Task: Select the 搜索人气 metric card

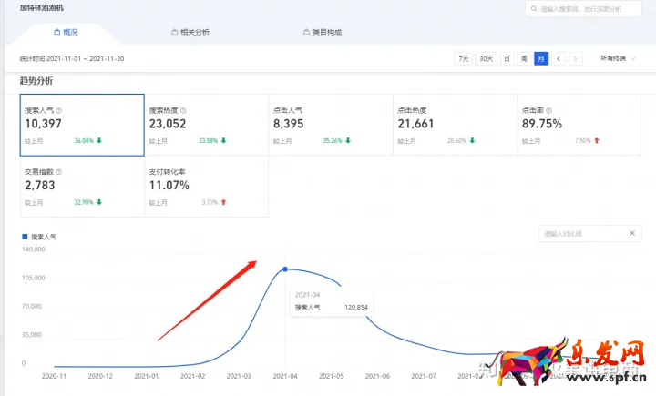Action: 82,125
